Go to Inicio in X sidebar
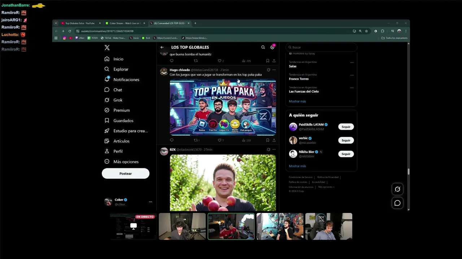This screenshot has width=462, height=259. point(114,59)
